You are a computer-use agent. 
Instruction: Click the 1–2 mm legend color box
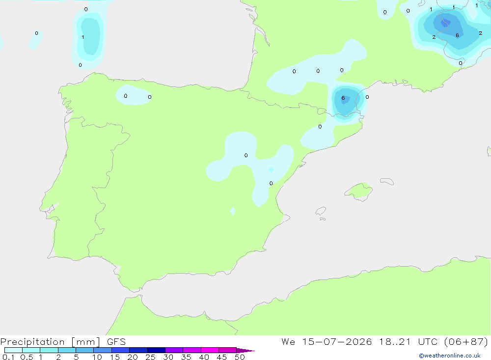pos(49,350)
